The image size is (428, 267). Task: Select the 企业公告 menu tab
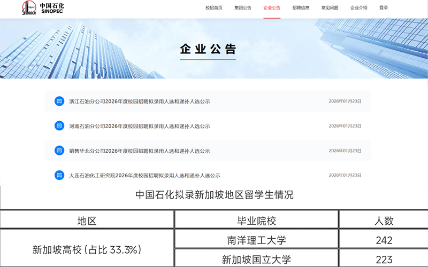(272, 7)
